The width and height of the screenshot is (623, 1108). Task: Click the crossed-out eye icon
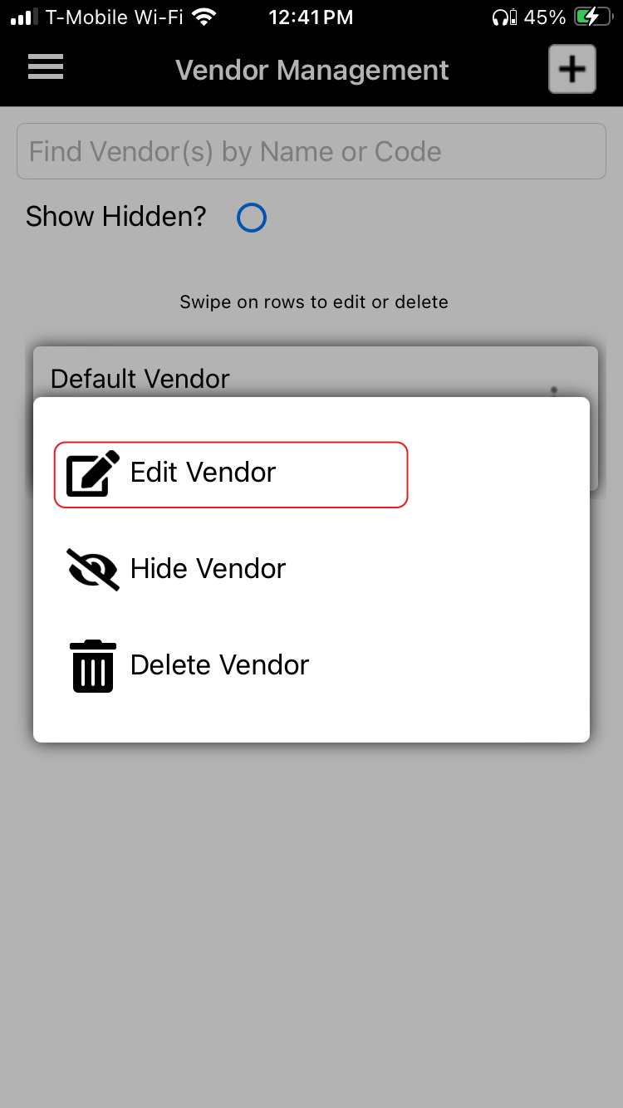tap(93, 569)
